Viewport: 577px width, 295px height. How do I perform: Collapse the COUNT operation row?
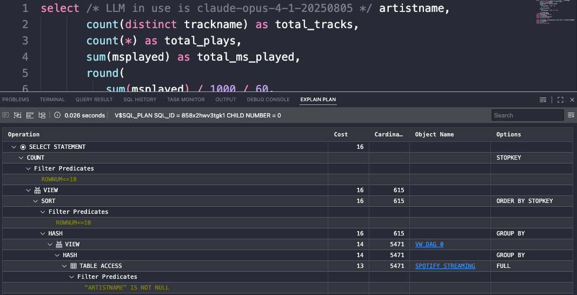(21, 158)
